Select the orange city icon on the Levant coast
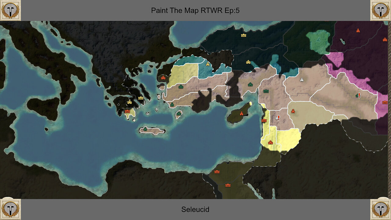391x220 pixels. (264, 121)
